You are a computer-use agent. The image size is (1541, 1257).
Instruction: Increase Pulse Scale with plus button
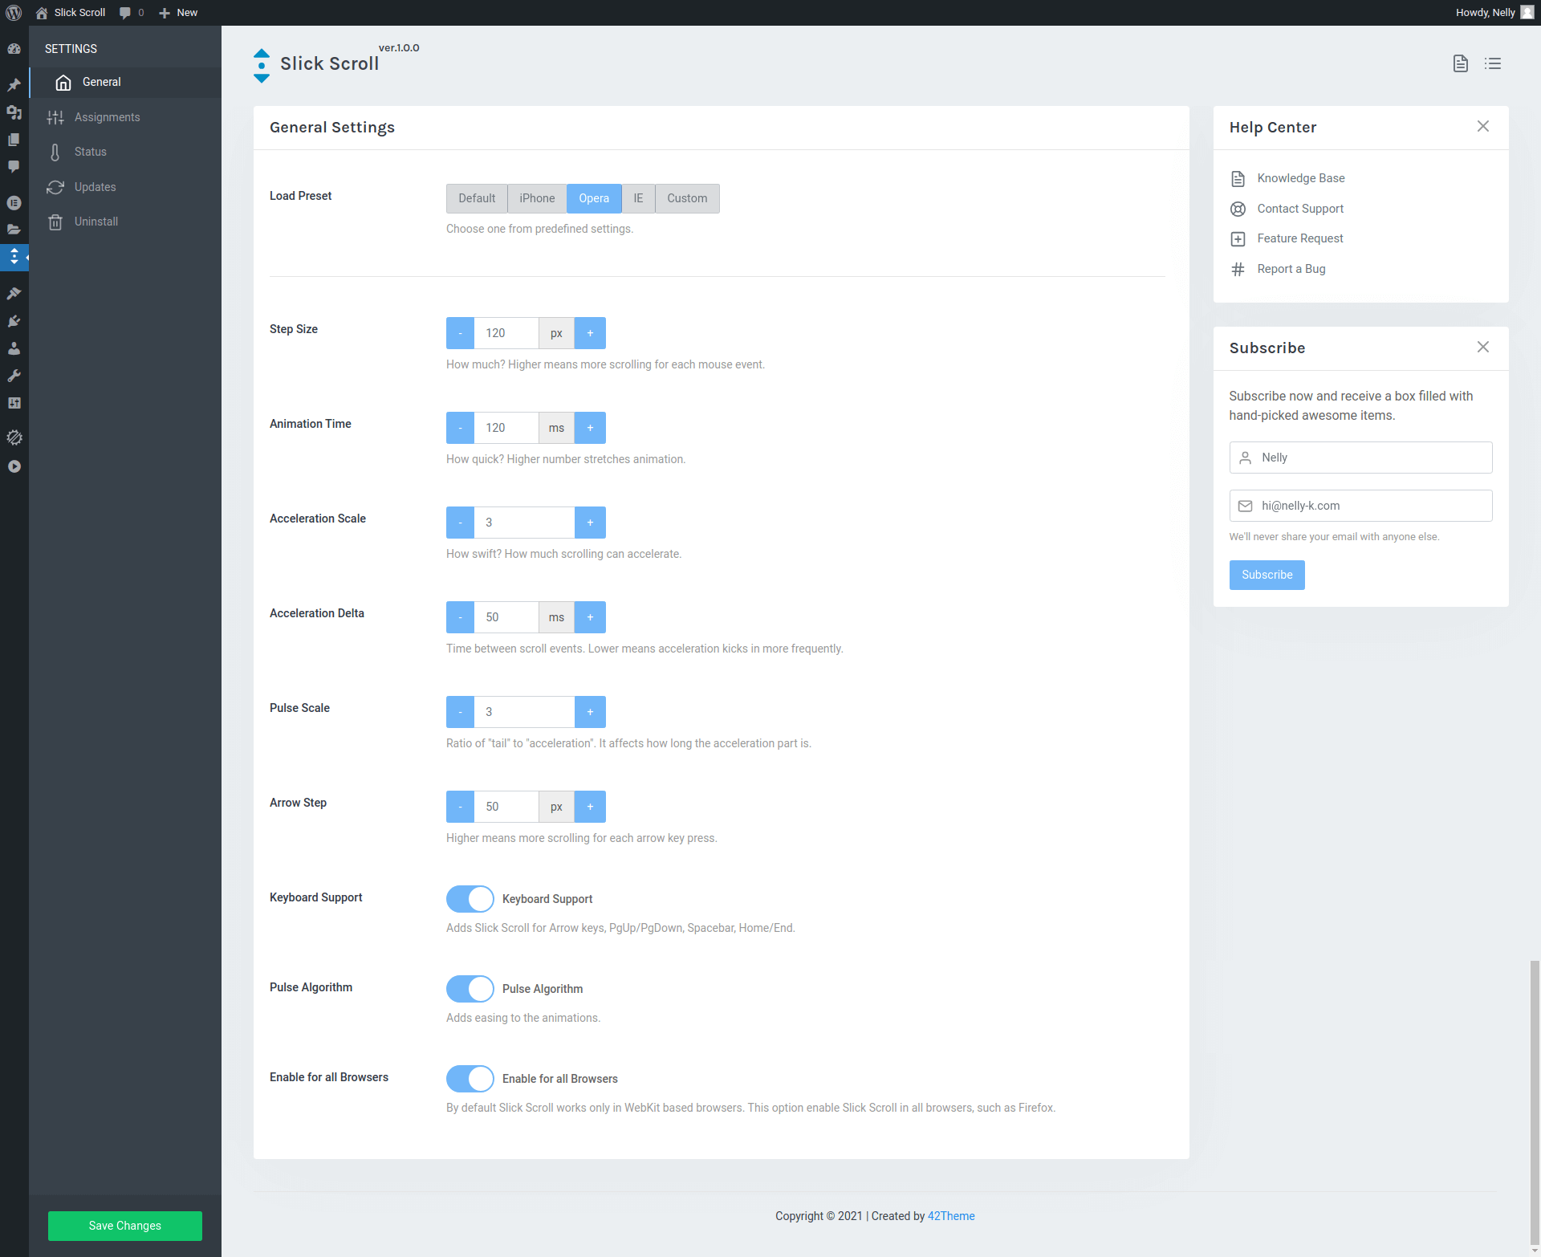[591, 712]
